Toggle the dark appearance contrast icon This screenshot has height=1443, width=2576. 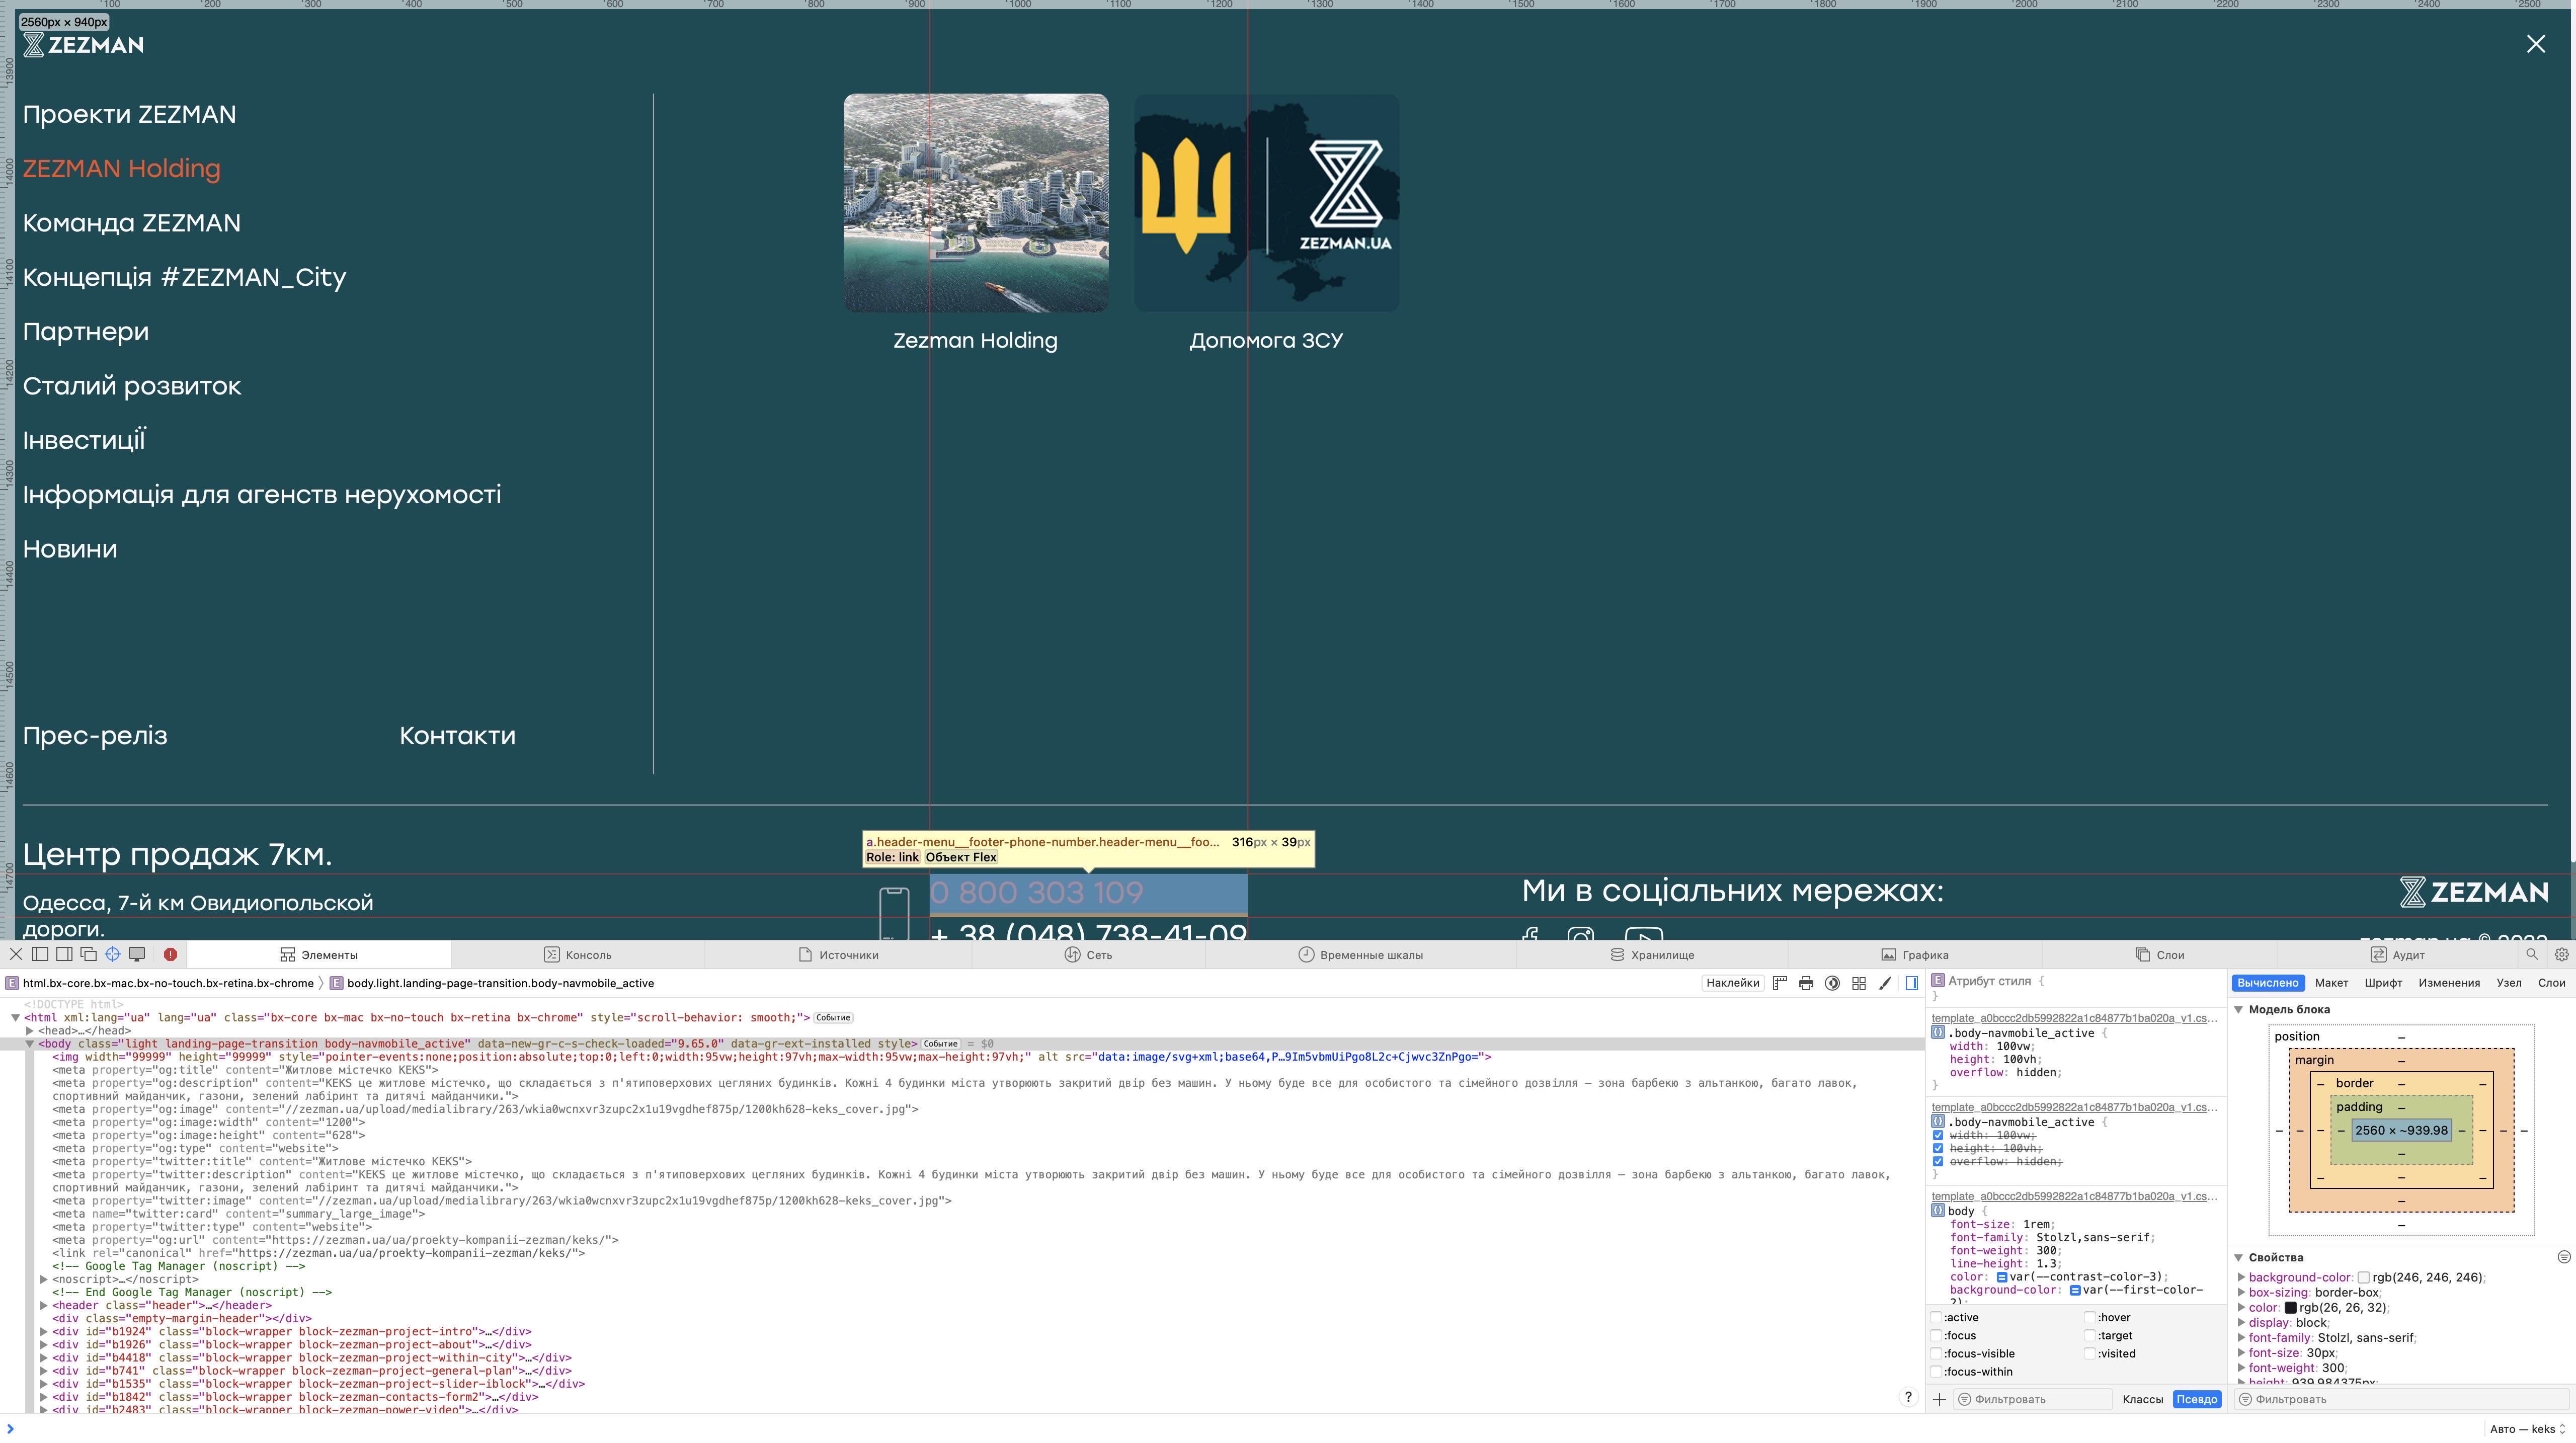(x=1832, y=983)
